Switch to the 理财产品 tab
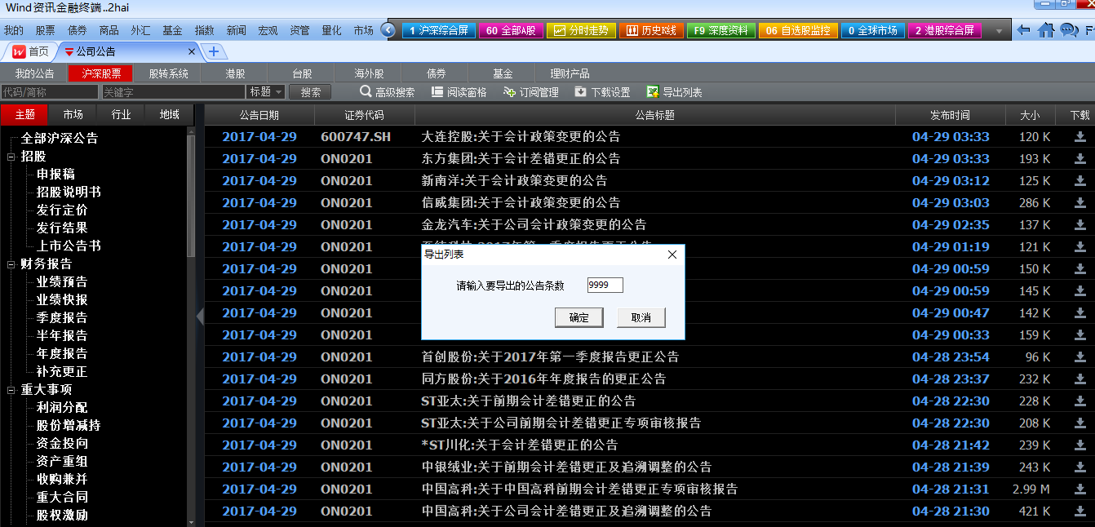 point(570,73)
